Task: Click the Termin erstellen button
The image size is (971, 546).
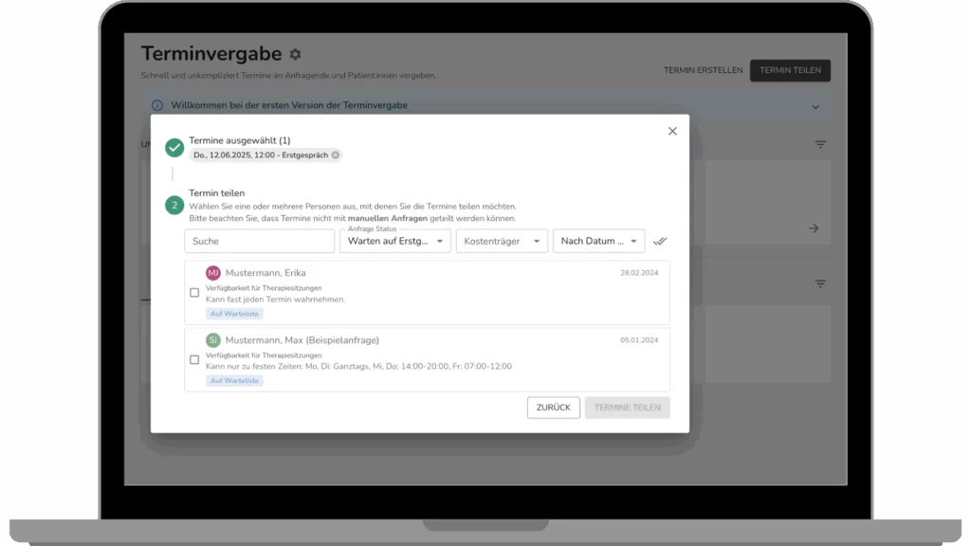Action: [x=703, y=70]
